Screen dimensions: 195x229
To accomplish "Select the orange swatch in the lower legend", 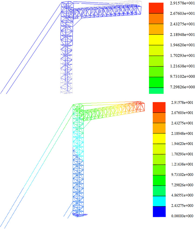I will (159, 118).
